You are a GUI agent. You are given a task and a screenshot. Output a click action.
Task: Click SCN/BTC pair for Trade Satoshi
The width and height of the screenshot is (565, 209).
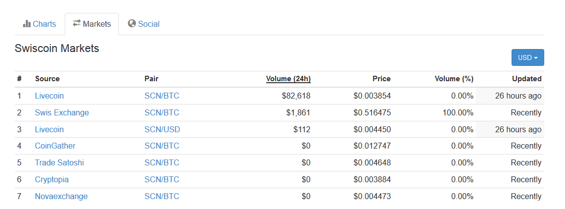[162, 162]
